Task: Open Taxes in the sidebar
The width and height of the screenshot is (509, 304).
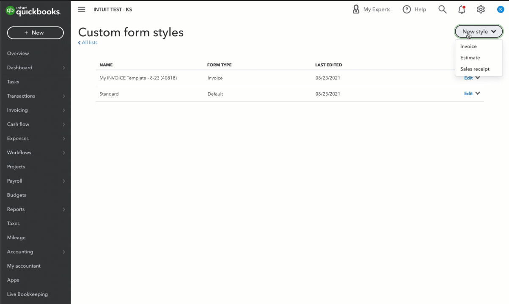Action: point(13,223)
